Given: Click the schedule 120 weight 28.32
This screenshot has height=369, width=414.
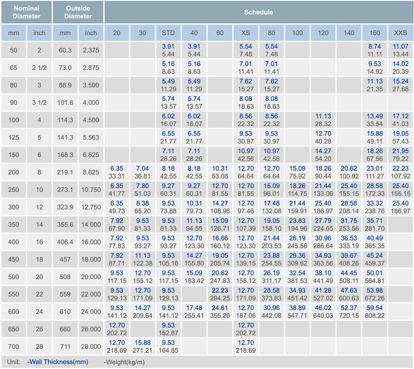Looking at the screenshot, I should pos(323,124).
